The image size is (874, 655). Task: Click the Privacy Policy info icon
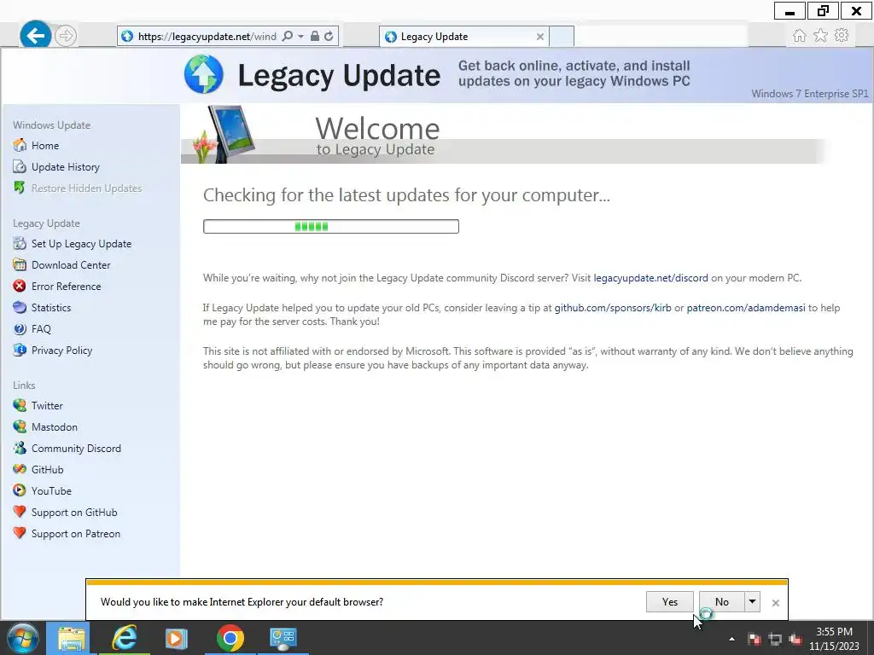click(20, 350)
